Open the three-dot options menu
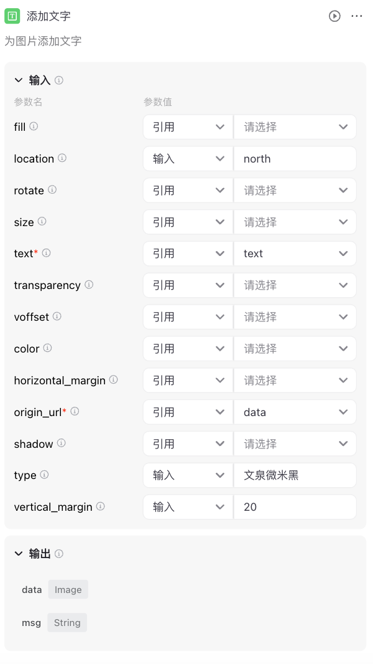 coord(357,17)
